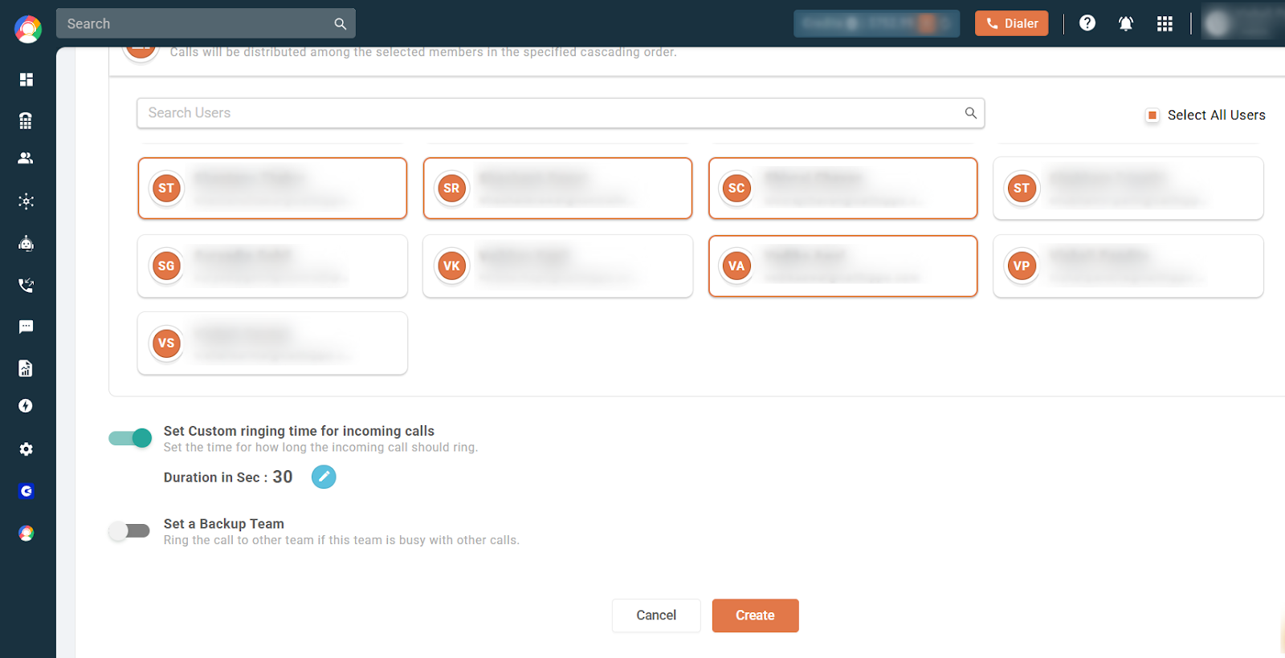
Task: Open the bot icon in sidebar
Action: [x=27, y=243]
